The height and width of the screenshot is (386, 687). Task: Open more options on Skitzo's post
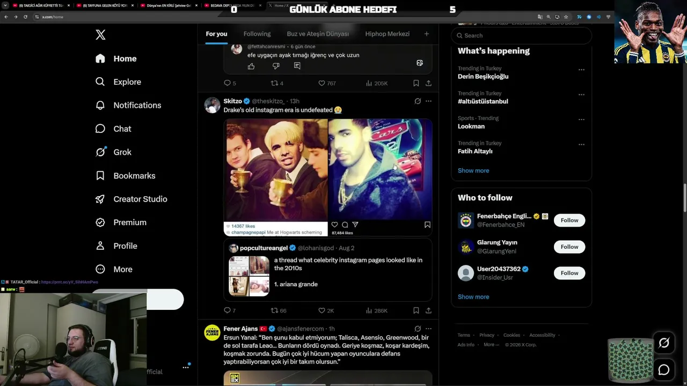click(428, 101)
